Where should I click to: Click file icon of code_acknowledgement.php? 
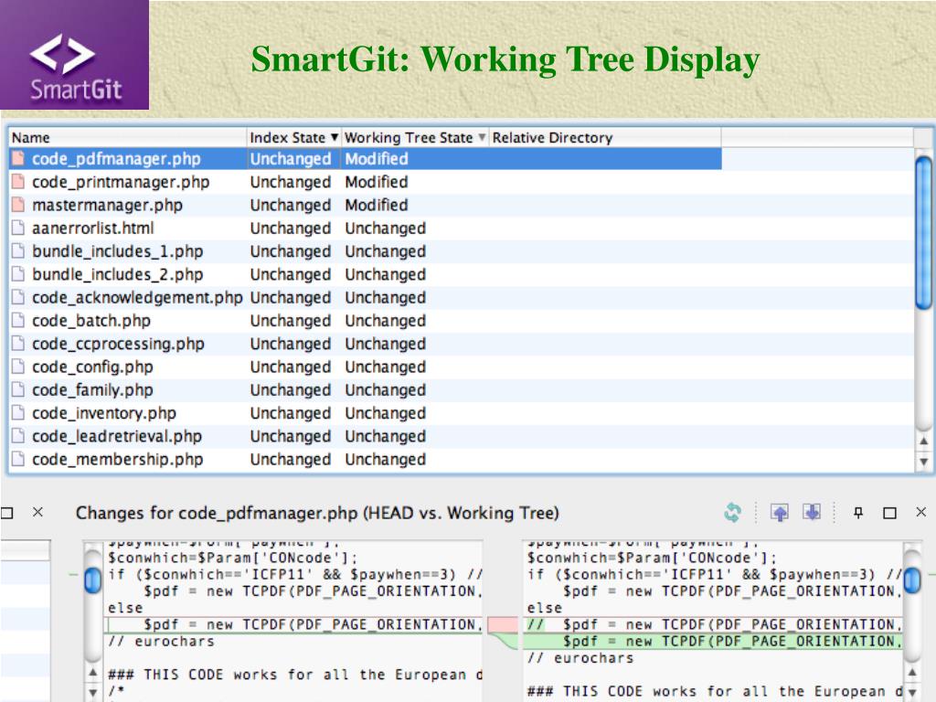coord(18,297)
